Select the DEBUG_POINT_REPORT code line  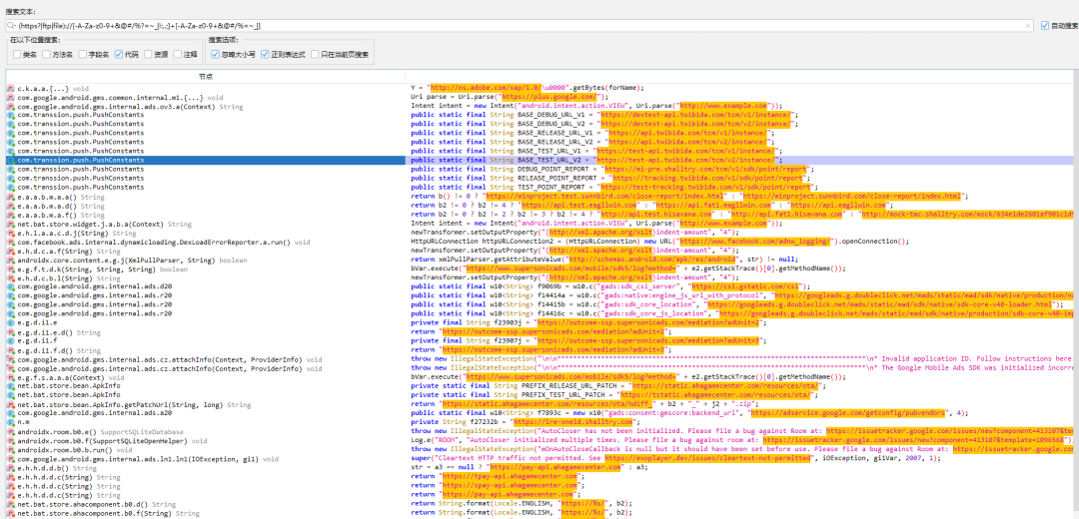click(x=612, y=169)
